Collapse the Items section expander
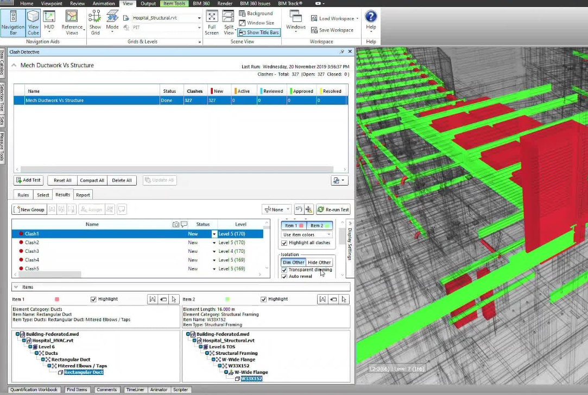 tap(16, 287)
